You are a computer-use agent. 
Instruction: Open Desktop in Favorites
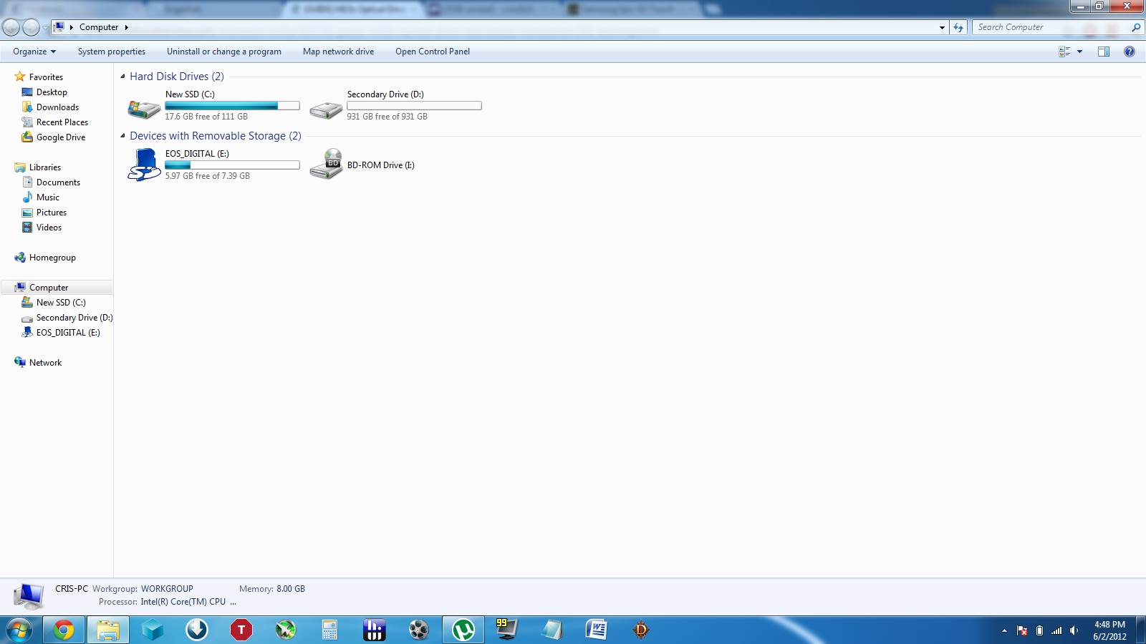52,92
